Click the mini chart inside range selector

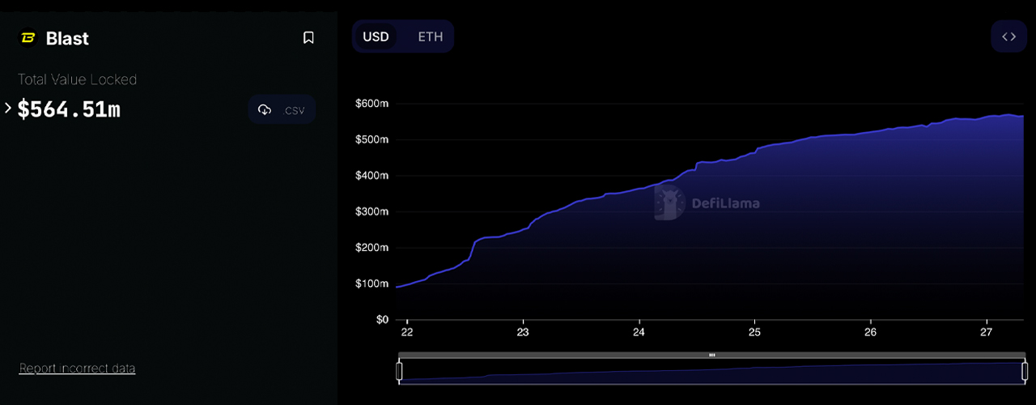click(x=712, y=373)
